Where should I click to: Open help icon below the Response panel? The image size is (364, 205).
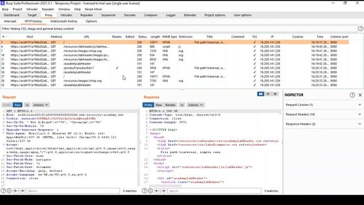[144, 191]
